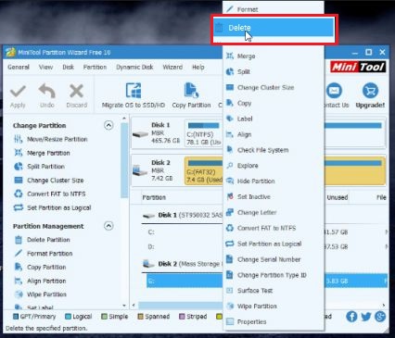Choose Change Letter in context menu
395x338 pixels.
(x=274, y=212)
